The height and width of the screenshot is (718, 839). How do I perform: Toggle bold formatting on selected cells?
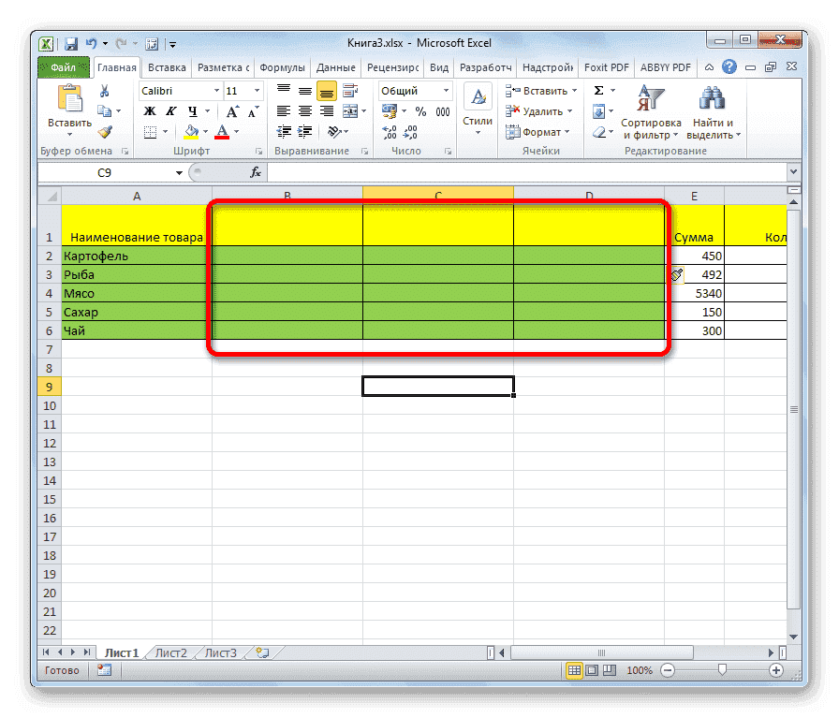pos(151,110)
